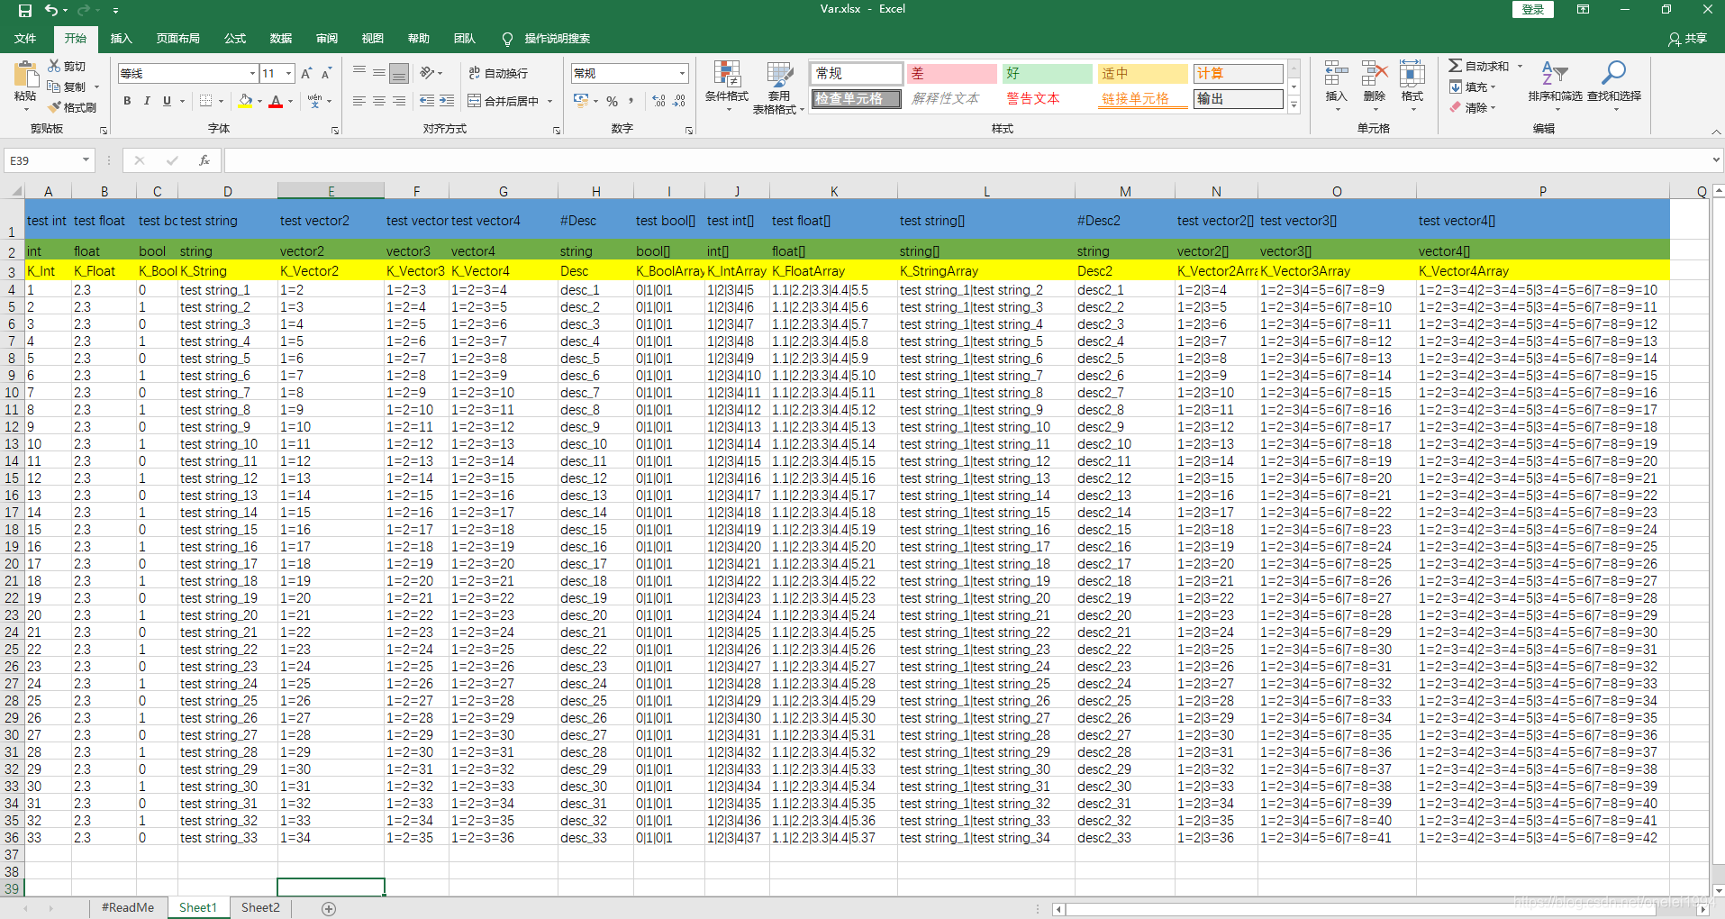Viewport: 1725px width, 919px height.
Task: Click the Accounting Number Format icon
Action: 581,101
